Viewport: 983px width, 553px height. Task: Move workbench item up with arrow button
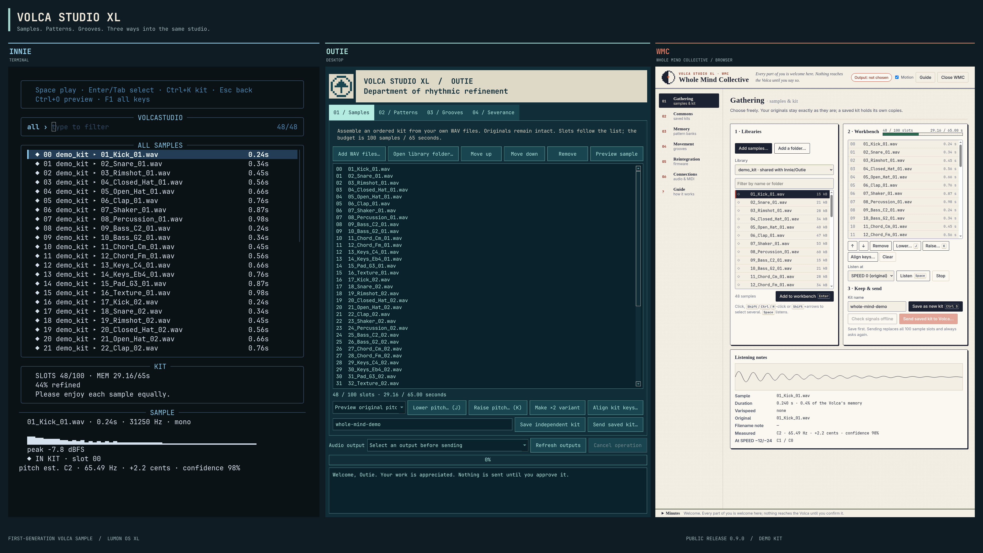pos(852,246)
